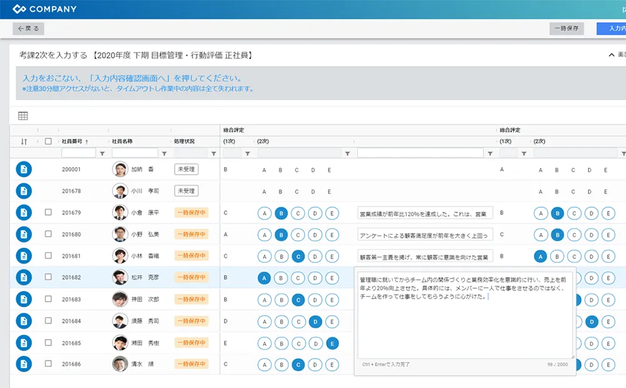Select rating A for 小野 弘美
Viewport: 626px width, 388px height.
pyautogui.click(x=264, y=235)
